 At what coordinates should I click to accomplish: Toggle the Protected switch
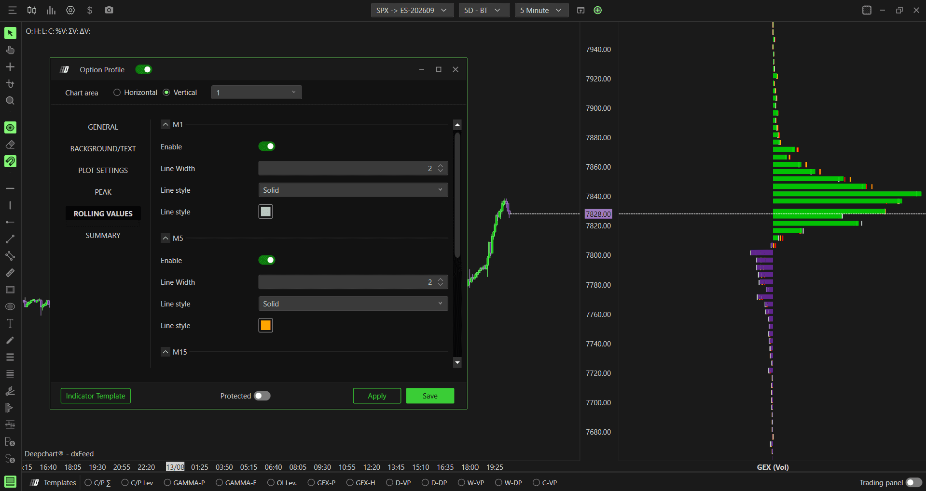point(262,396)
